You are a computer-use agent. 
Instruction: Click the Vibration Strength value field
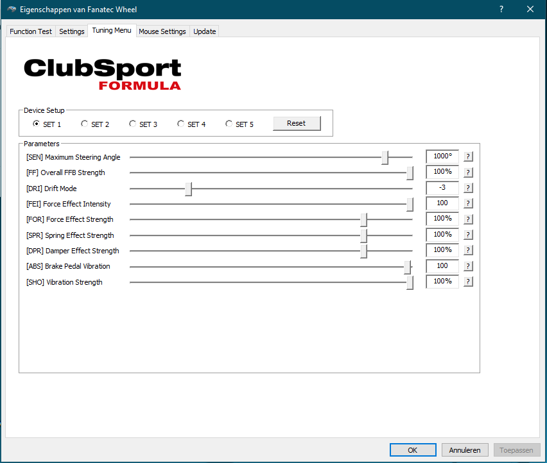point(442,282)
